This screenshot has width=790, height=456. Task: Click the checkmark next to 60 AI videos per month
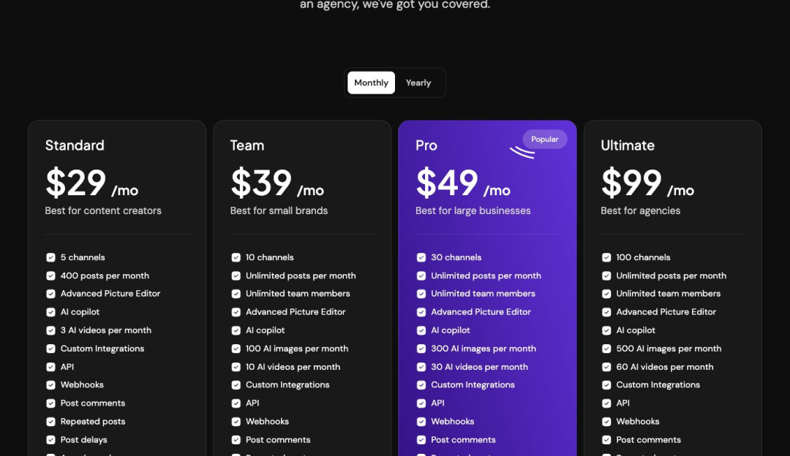pyautogui.click(x=606, y=367)
